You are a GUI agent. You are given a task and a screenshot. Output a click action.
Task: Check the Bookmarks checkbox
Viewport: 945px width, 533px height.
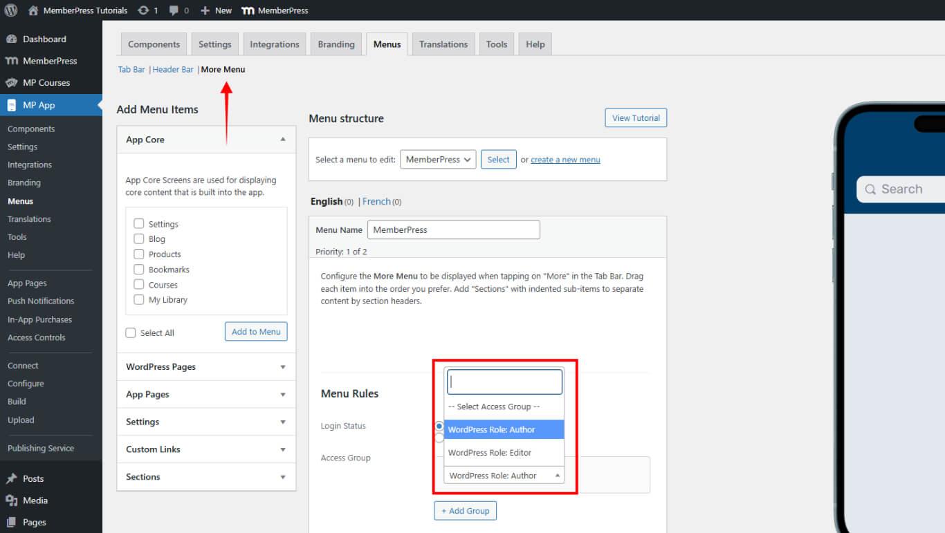point(139,270)
